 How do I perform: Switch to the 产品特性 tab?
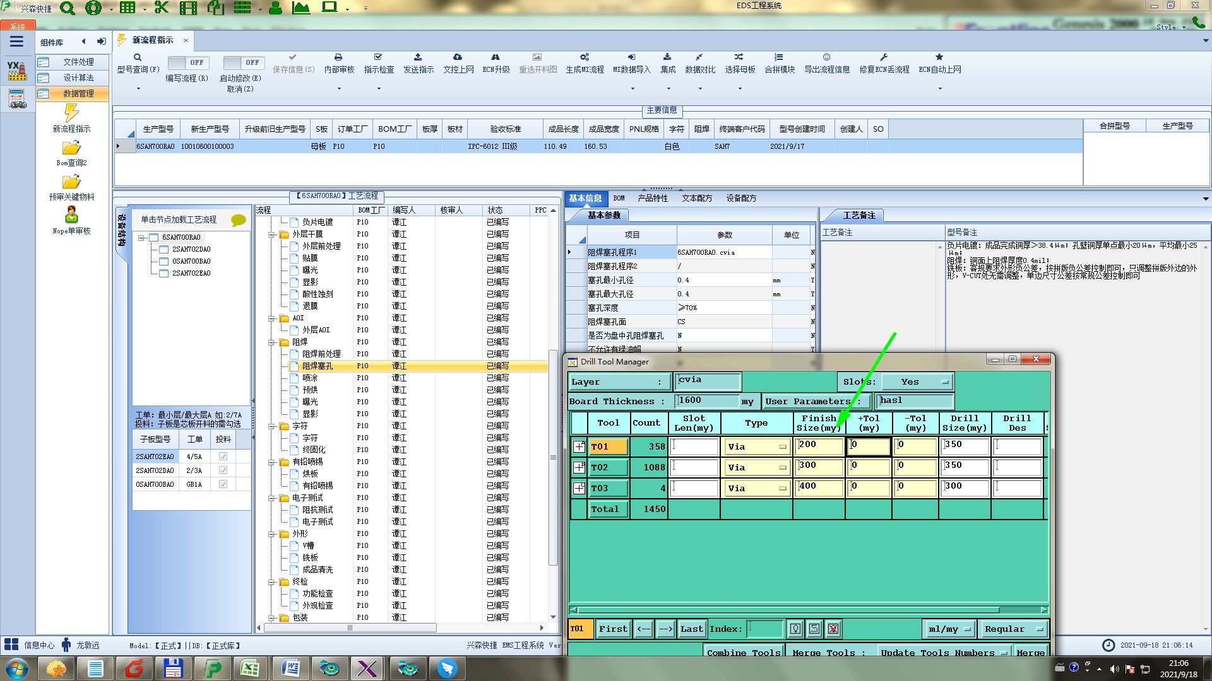coord(652,198)
